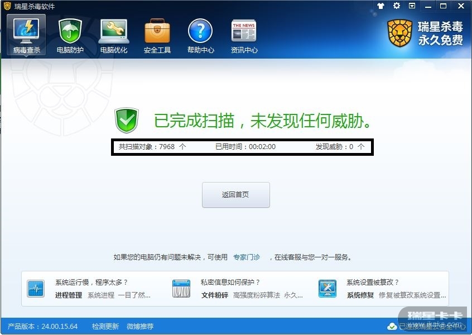The image size is (472, 335).
Task: Click 检测更新 in the status bar
Action: click(105, 326)
